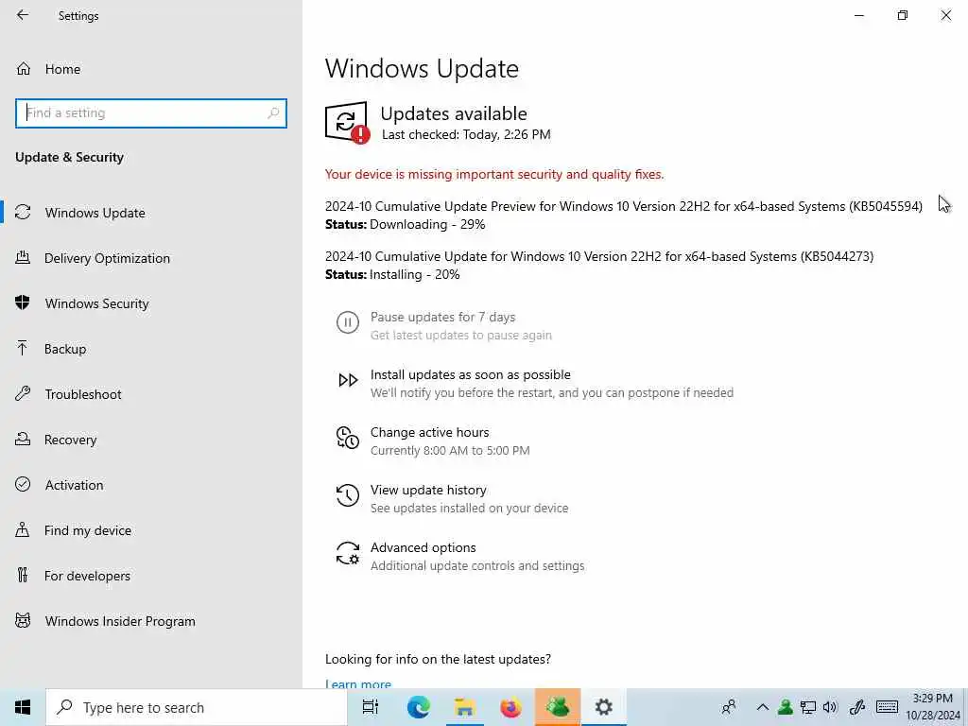
Task: Click the Recovery icon in sidebar
Action: point(23,439)
